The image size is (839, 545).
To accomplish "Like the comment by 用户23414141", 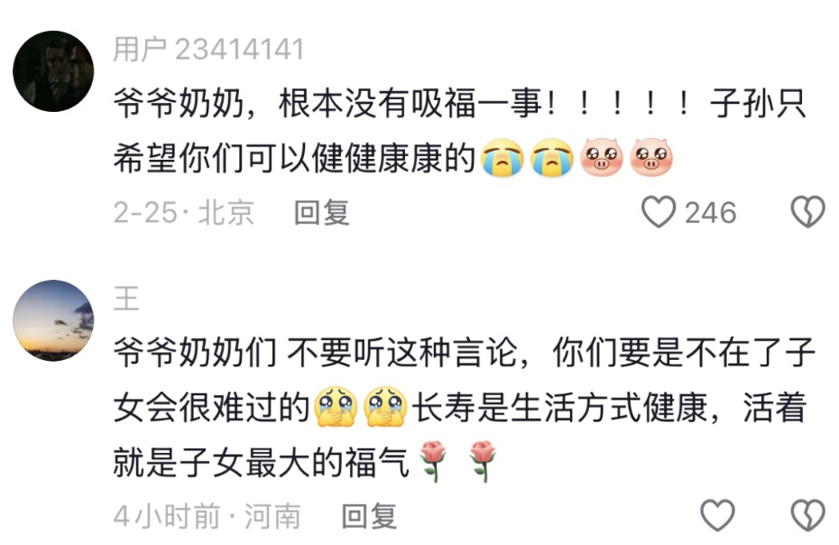I will click(x=659, y=212).
